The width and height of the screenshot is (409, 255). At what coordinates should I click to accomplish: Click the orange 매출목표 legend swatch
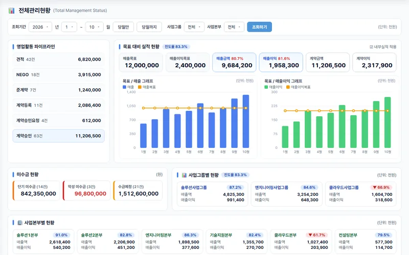click(x=140, y=87)
